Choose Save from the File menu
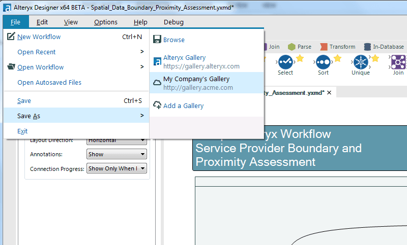Viewport: 407px width, 245px height. (x=76, y=100)
